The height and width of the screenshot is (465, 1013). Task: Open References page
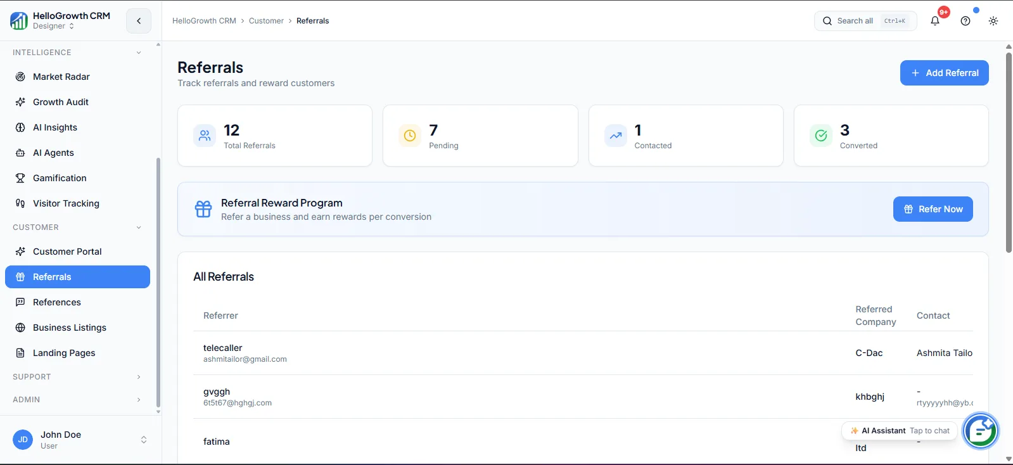[x=77, y=302]
